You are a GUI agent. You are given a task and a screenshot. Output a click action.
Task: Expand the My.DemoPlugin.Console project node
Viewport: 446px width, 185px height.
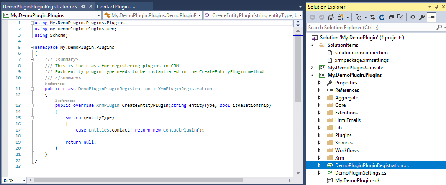pos(312,68)
